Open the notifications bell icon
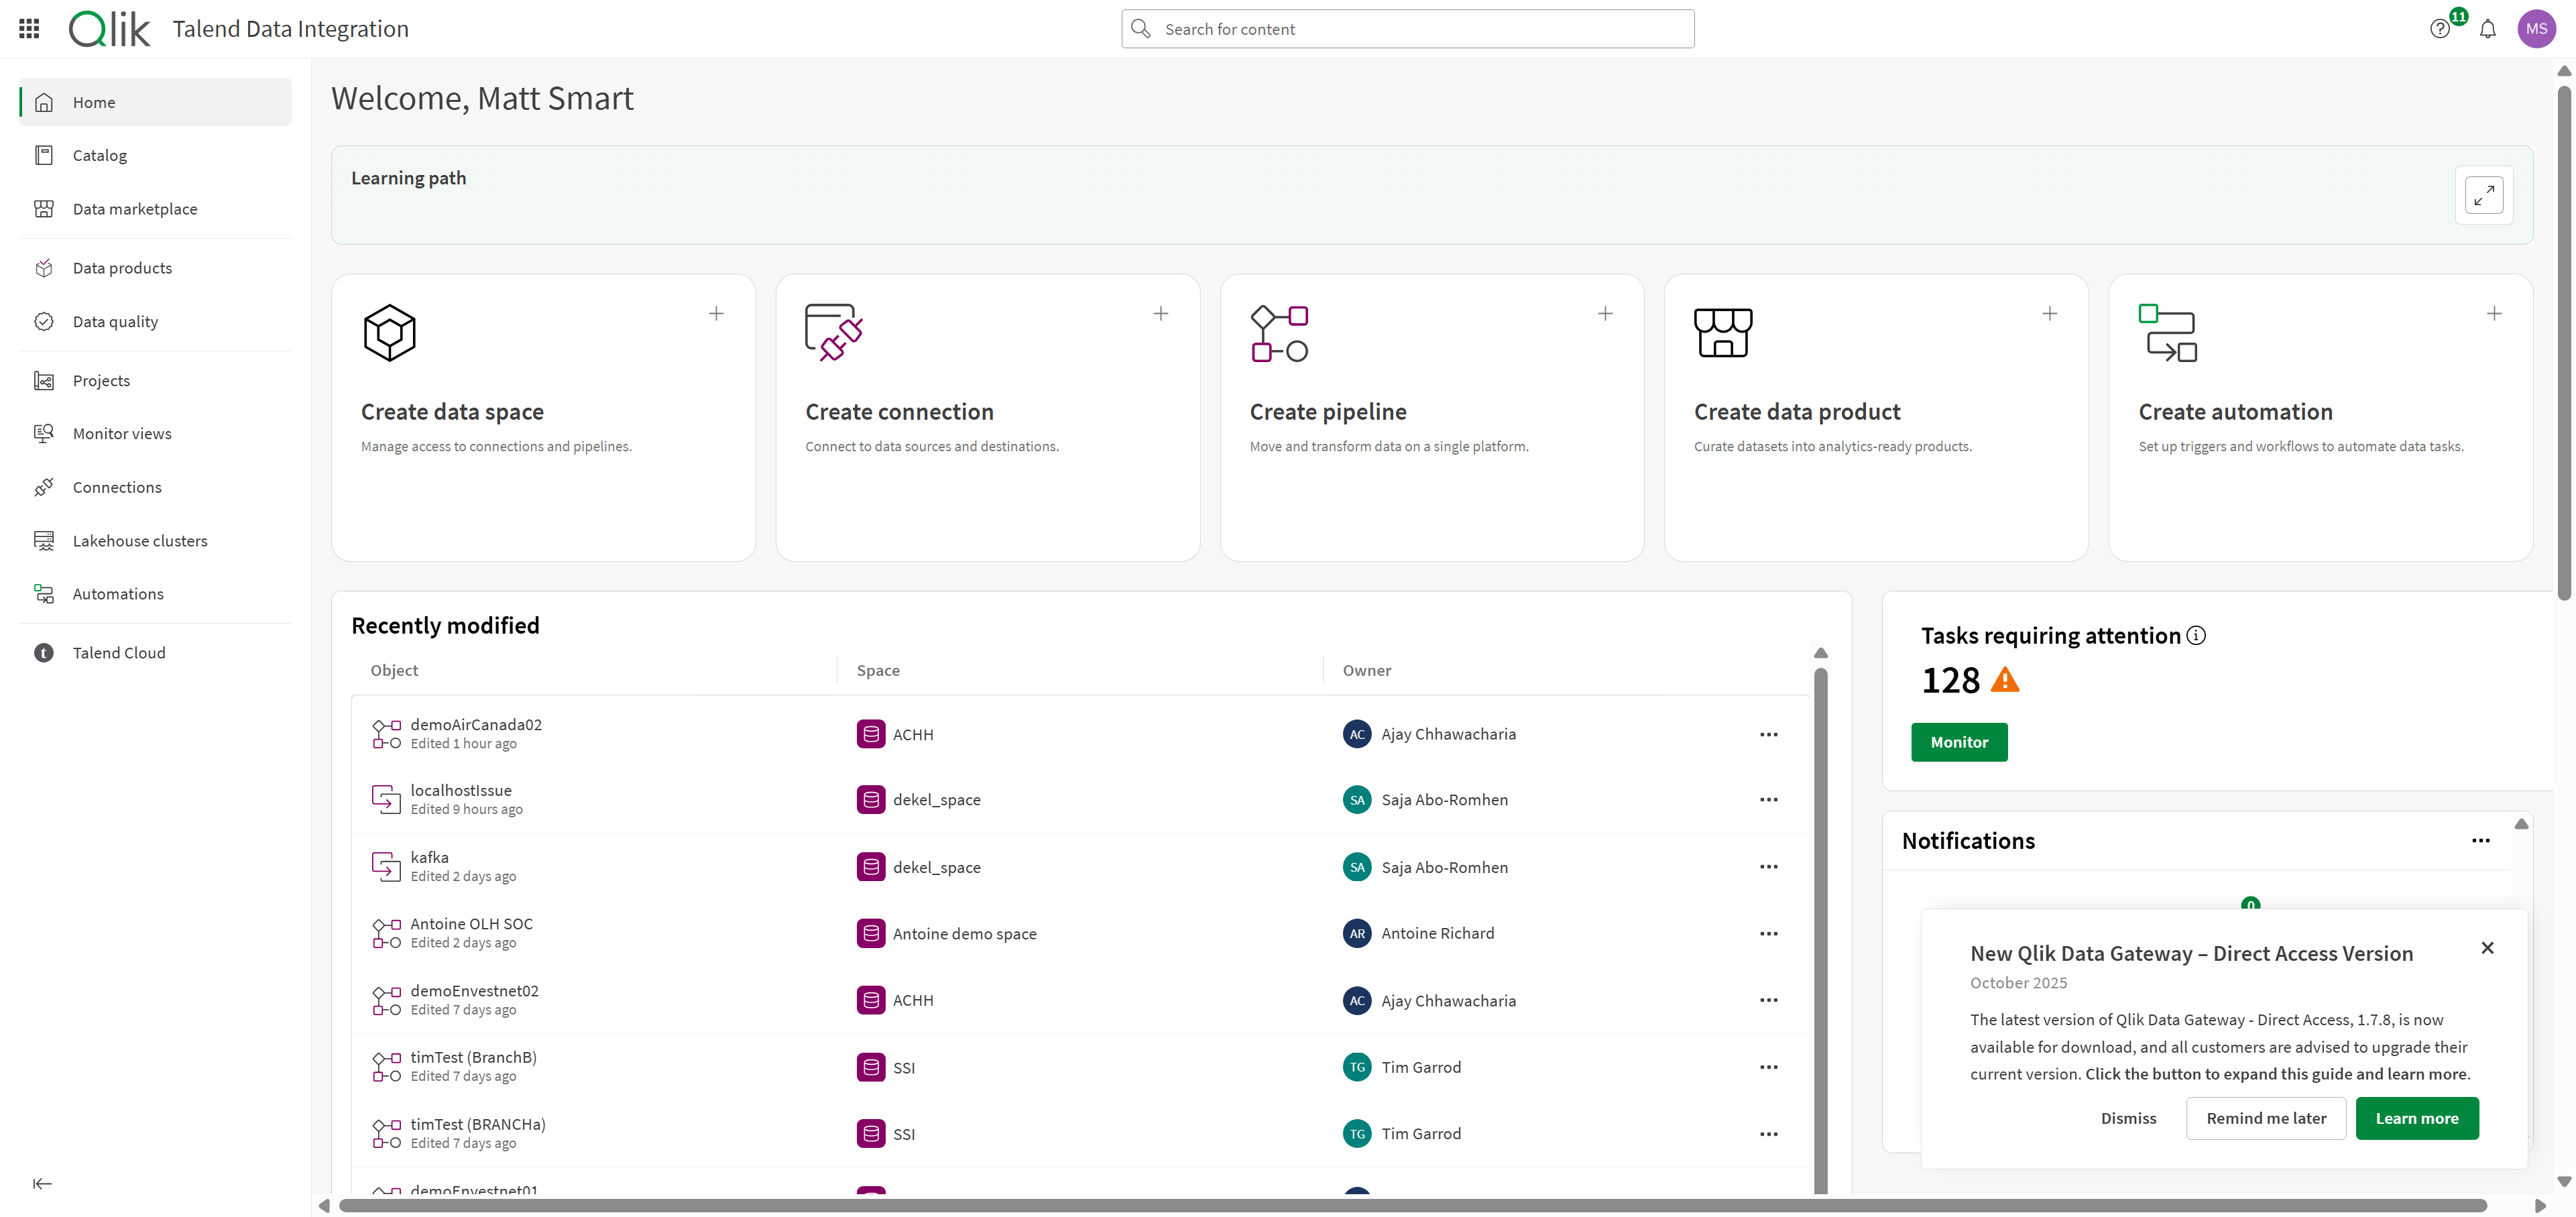Screen dimensions: 2576x1217 (2487, 29)
